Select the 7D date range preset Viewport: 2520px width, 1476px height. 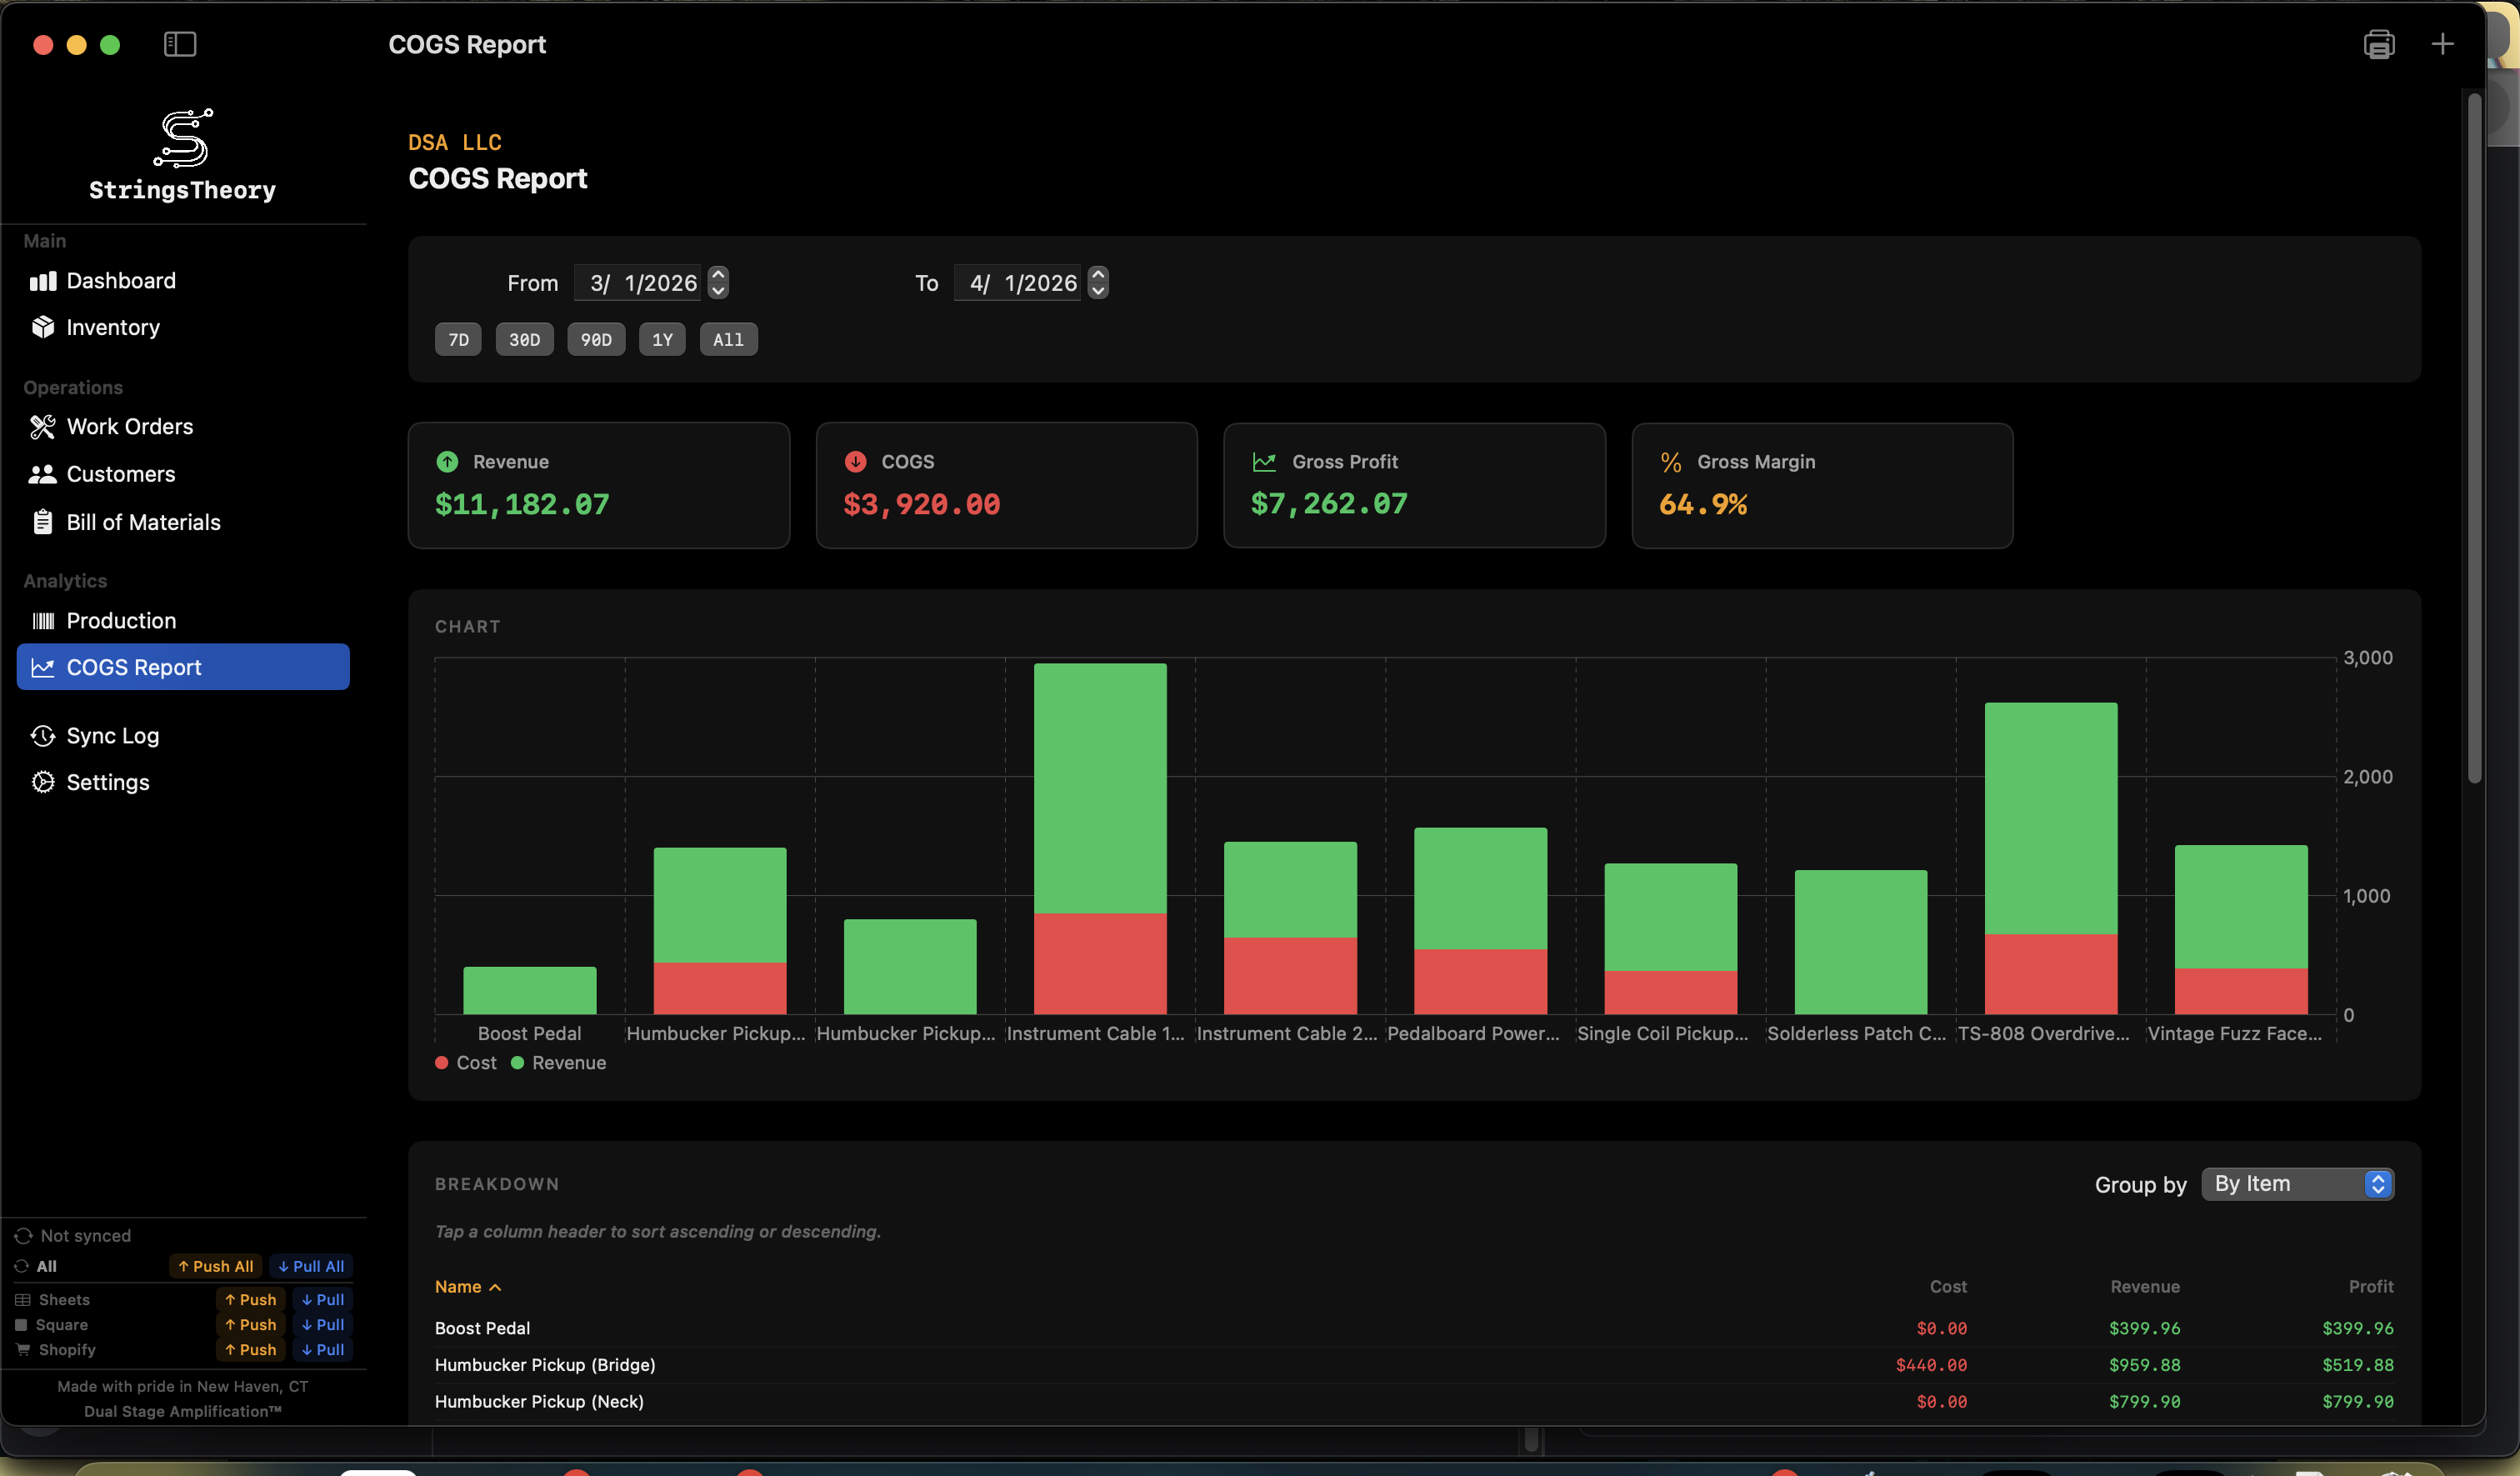(x=458, y=340)
